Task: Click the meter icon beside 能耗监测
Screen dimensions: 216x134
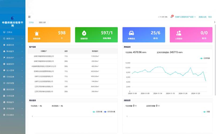Action: (4, 90)
